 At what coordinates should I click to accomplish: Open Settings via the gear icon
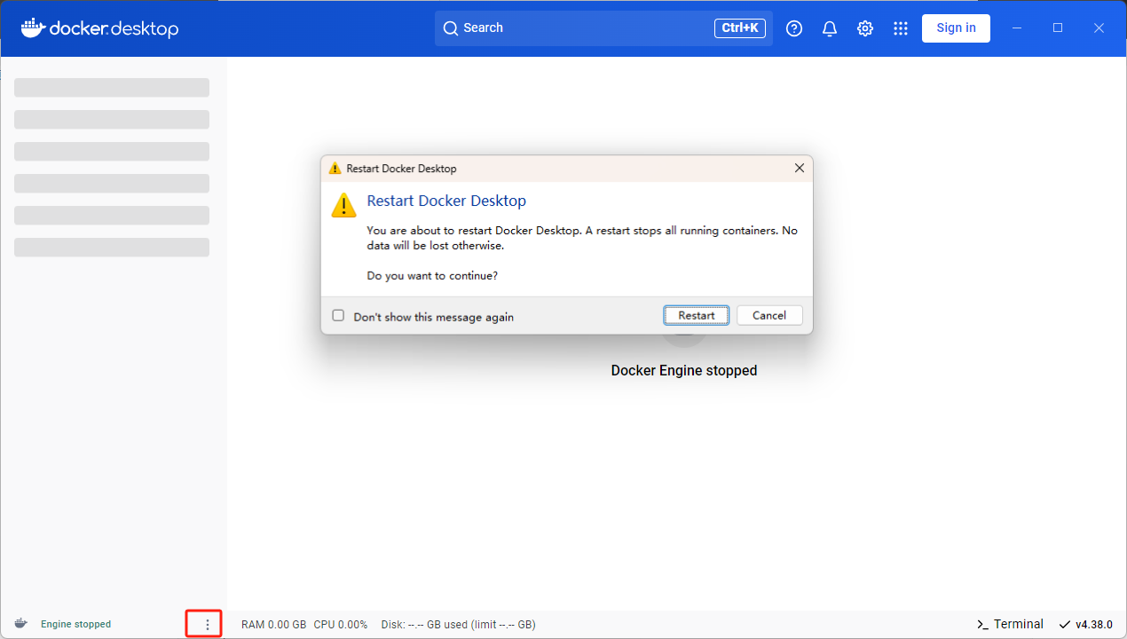(x=865, y=28)
